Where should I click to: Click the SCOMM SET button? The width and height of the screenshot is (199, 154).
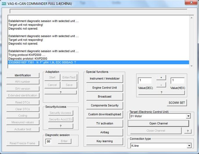(x=177, y=103)
